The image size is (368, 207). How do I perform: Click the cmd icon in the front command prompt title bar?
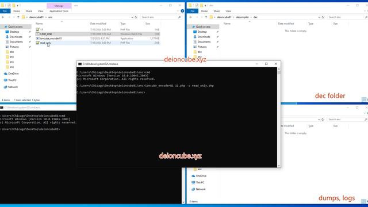80,64
